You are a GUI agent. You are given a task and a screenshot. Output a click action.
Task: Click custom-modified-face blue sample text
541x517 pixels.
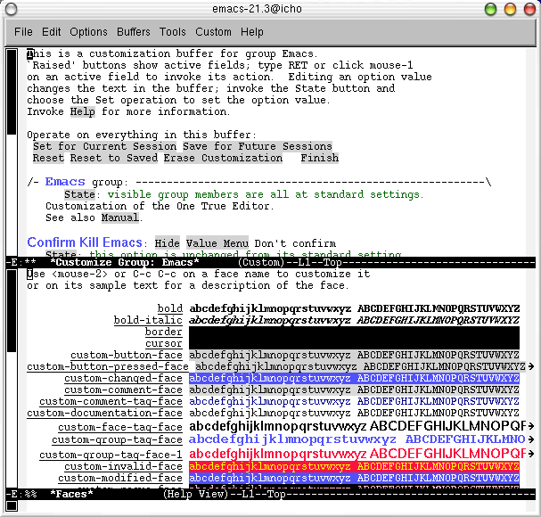tap(354, 478)
